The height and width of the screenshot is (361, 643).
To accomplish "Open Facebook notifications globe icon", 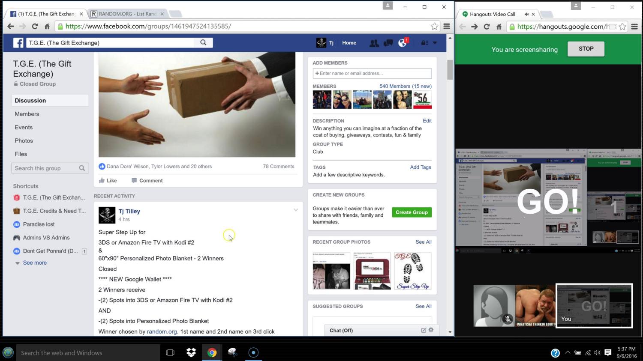I will click(x=403, y=43).
